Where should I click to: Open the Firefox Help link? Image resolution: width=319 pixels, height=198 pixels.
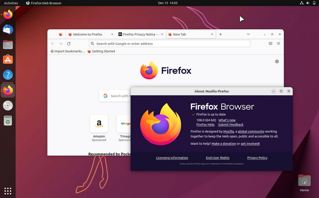pyautogui.click(x=205, y=125)
